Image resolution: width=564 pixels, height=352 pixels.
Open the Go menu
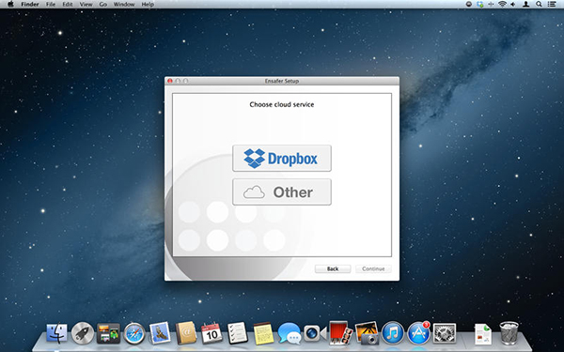coord(103,5)
